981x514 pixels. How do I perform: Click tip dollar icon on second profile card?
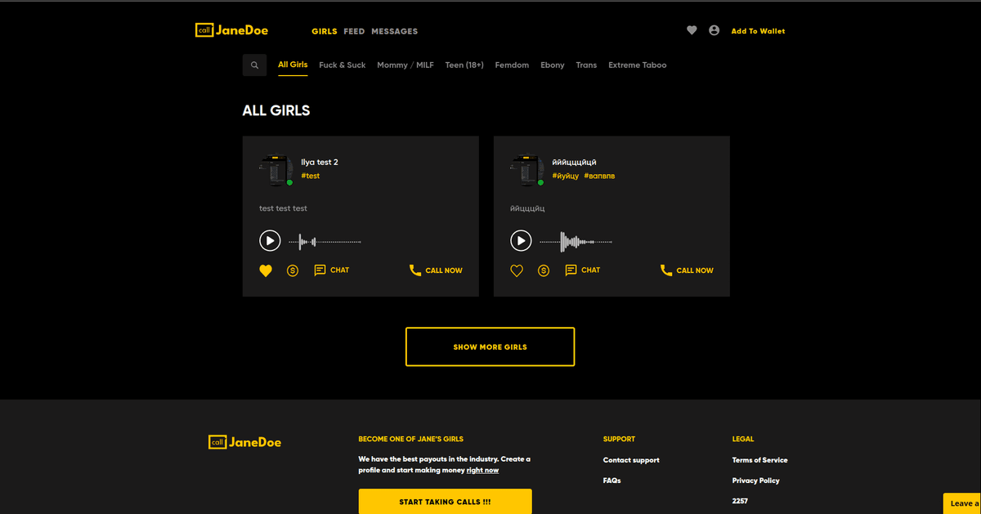pyautogui.click(x=544, y=270)
